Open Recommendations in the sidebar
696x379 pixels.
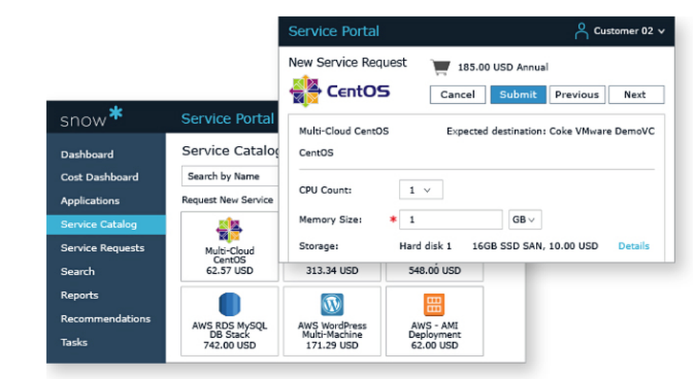coord(106,318)
